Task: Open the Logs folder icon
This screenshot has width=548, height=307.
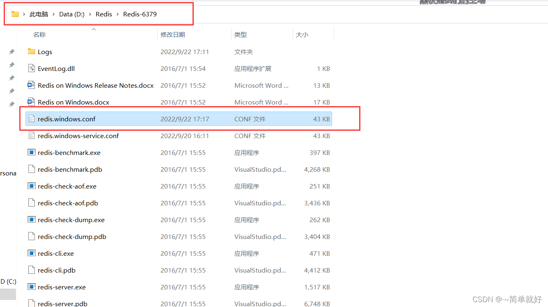Action: click(x=32, y=52)
